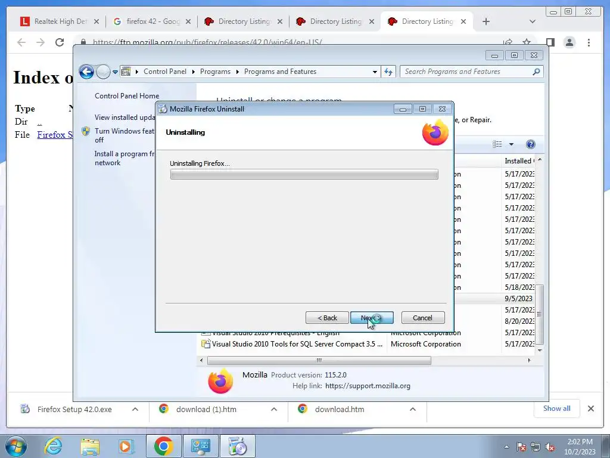Viewport: 610px width, 458px height.
Task: Show hidden system tray icons
Action: point(506,447)
